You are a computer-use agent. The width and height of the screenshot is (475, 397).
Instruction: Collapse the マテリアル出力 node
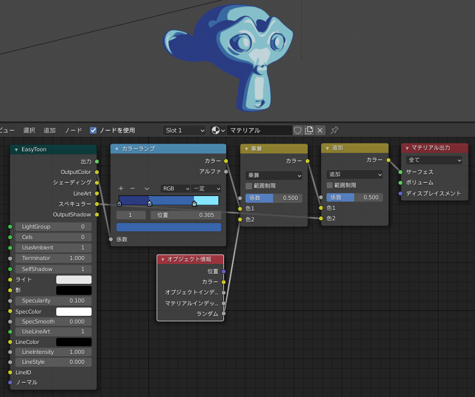(407, 148)
